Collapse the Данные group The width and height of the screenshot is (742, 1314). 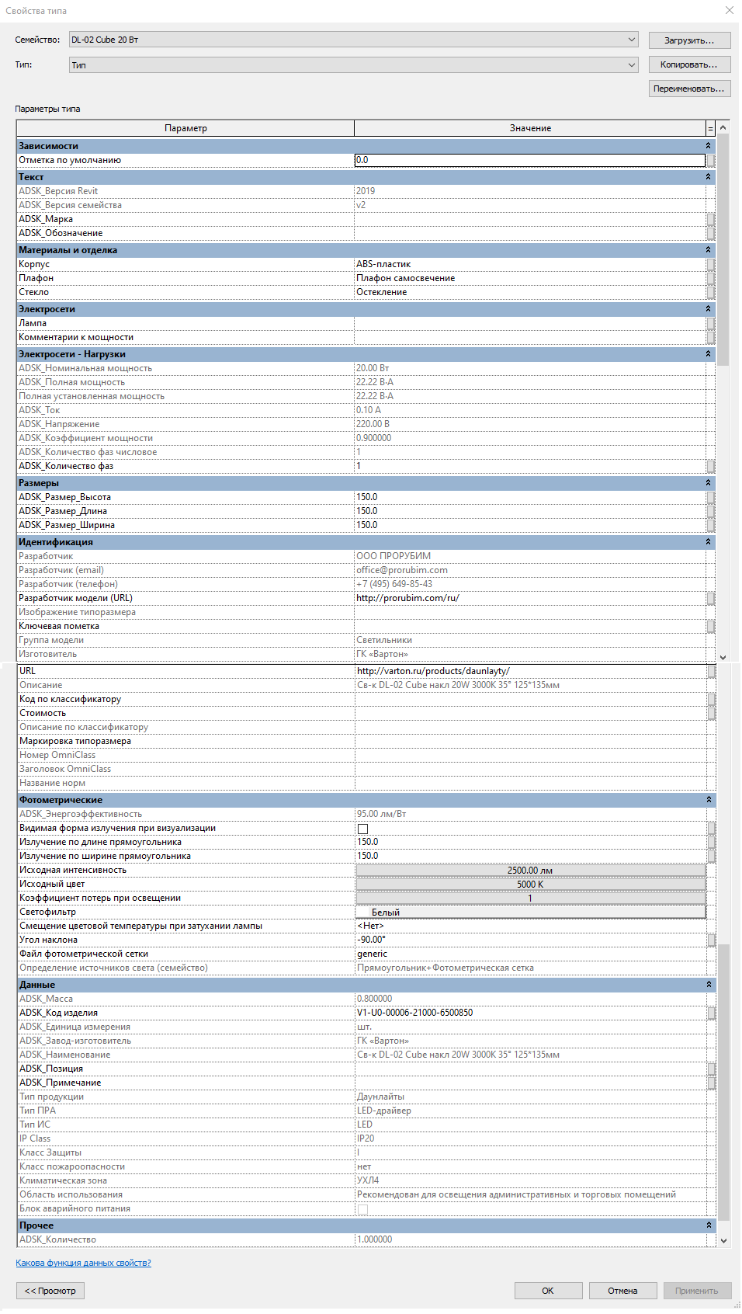pyautogui.click(x=709, y=985)
